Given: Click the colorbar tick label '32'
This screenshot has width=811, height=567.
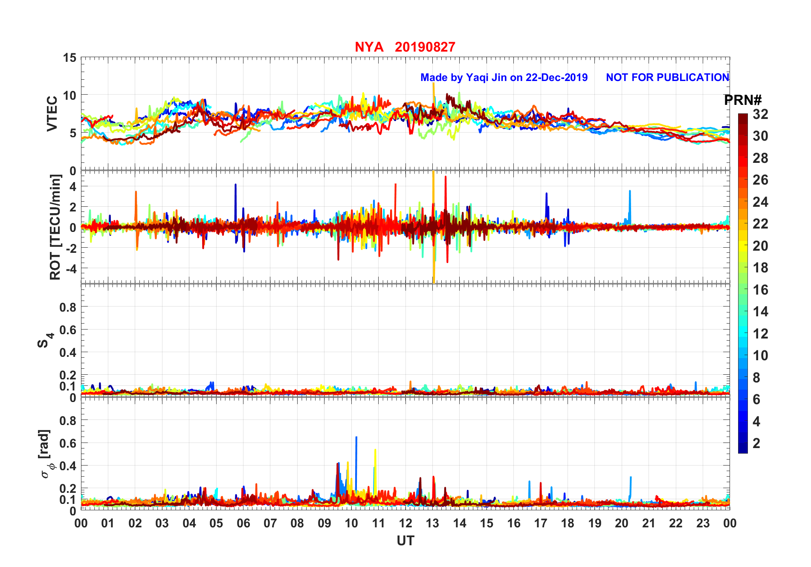Looking at the screenshot, I should pos(760,114).
